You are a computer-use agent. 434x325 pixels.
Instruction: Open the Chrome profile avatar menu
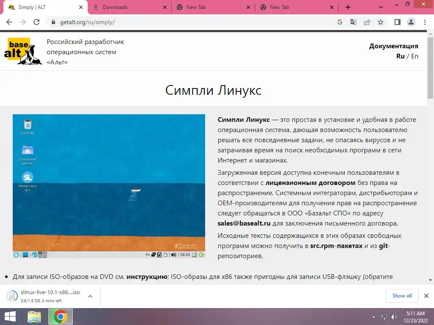(411, 22)
